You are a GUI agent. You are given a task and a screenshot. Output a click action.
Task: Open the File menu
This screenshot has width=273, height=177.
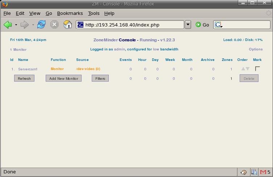[x=7, y=13]
